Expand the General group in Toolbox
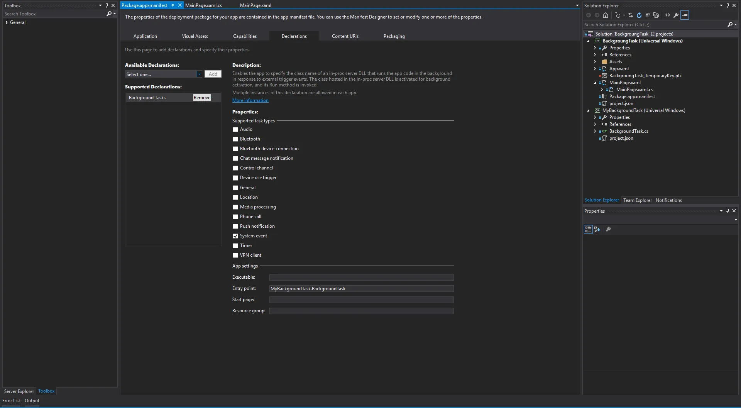 pyautogui.click(x=7, y=22)
